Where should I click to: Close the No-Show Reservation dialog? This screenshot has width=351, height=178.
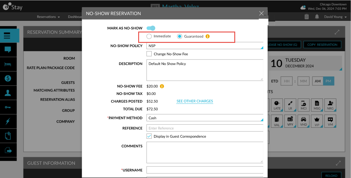click(x=261, y=13)
